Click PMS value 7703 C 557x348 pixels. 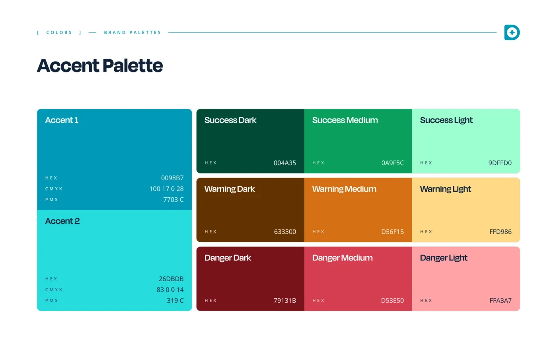pos(173,199)
